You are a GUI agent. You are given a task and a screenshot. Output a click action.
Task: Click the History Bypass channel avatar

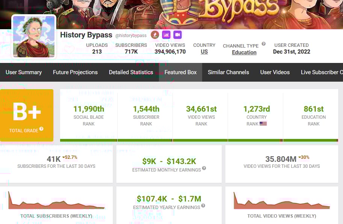[x=34, y=37]
